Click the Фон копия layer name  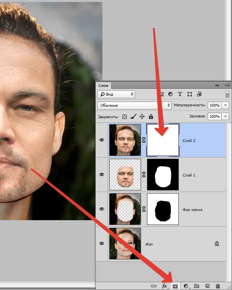[x=192, y=210]
